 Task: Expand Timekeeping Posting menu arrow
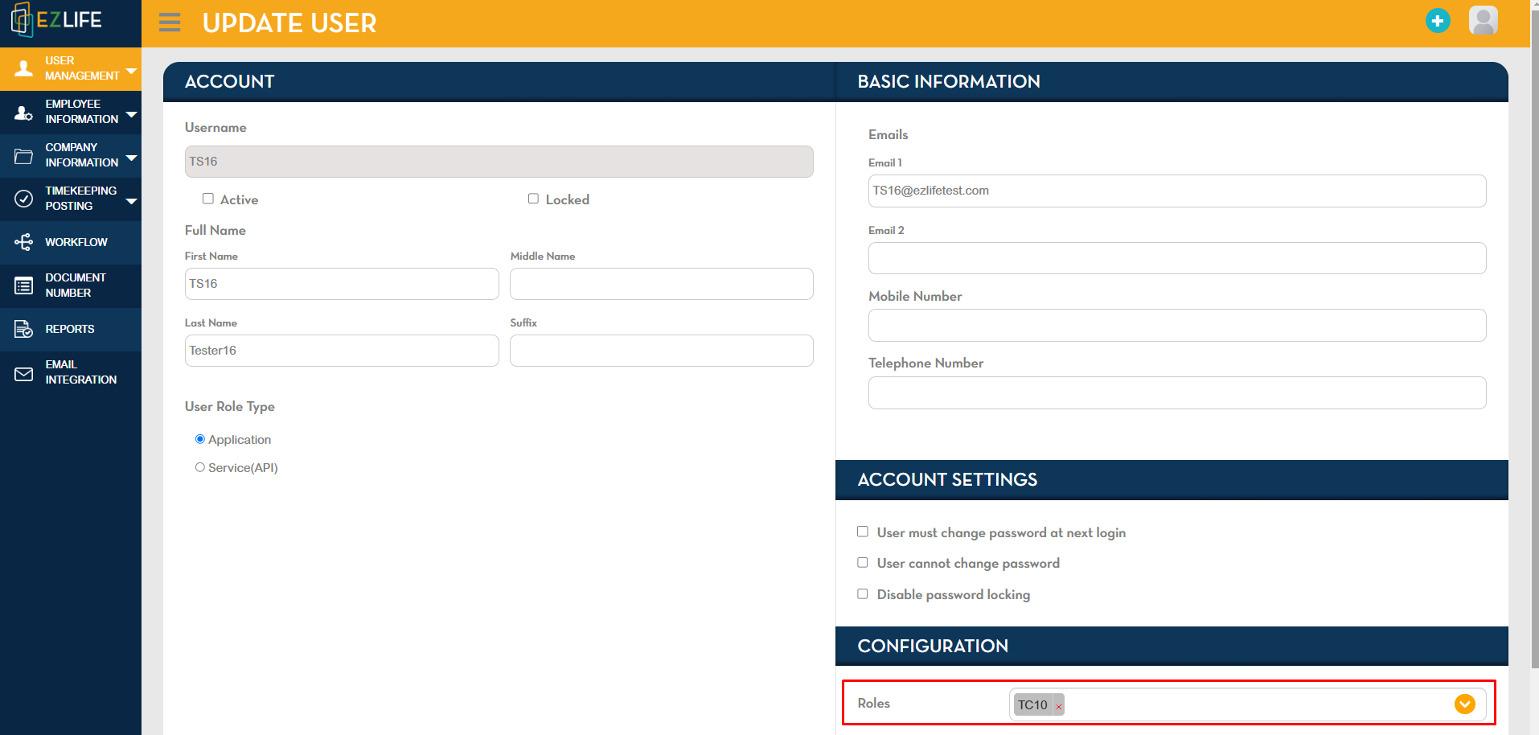click(x=131, y=202)
